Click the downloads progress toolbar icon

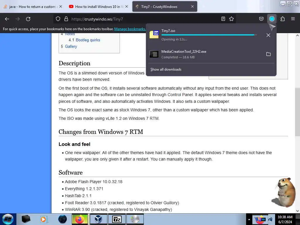tap(272, 19)
